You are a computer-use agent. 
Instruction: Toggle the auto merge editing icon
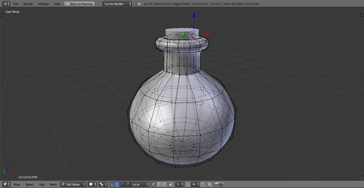click(x=209, y=184)
